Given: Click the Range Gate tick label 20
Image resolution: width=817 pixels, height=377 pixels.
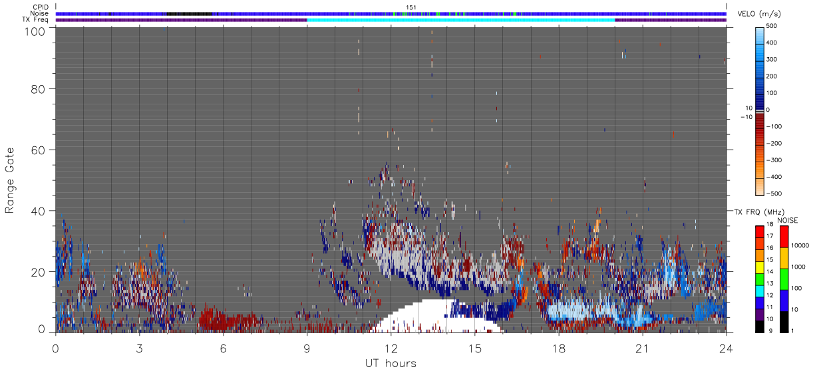Looking at the screenshot, I should tap(37, 272).
